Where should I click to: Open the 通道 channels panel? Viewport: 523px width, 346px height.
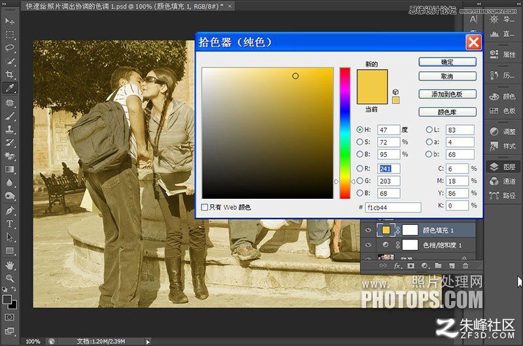[503, 181]
